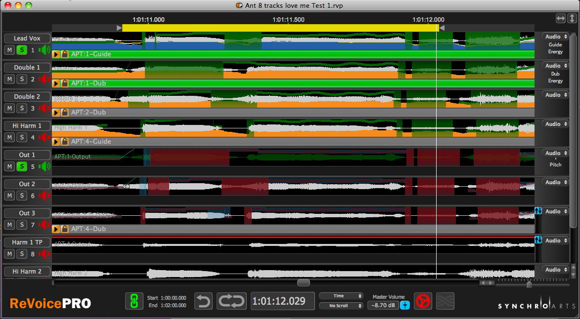This screenshot has height=319, width=580.
Task: Click the horizontal zoom-fit arrows icon
Action: [x=560, y=18]
